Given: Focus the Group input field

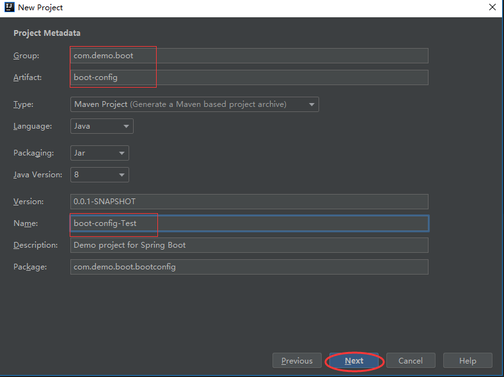Looking at the screenshot, I should [249, 56].
